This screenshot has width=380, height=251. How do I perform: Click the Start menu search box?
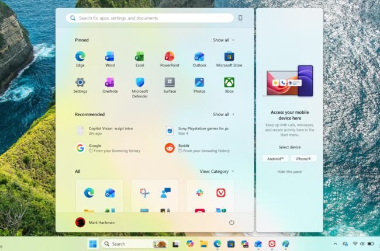tap(149, 18)
